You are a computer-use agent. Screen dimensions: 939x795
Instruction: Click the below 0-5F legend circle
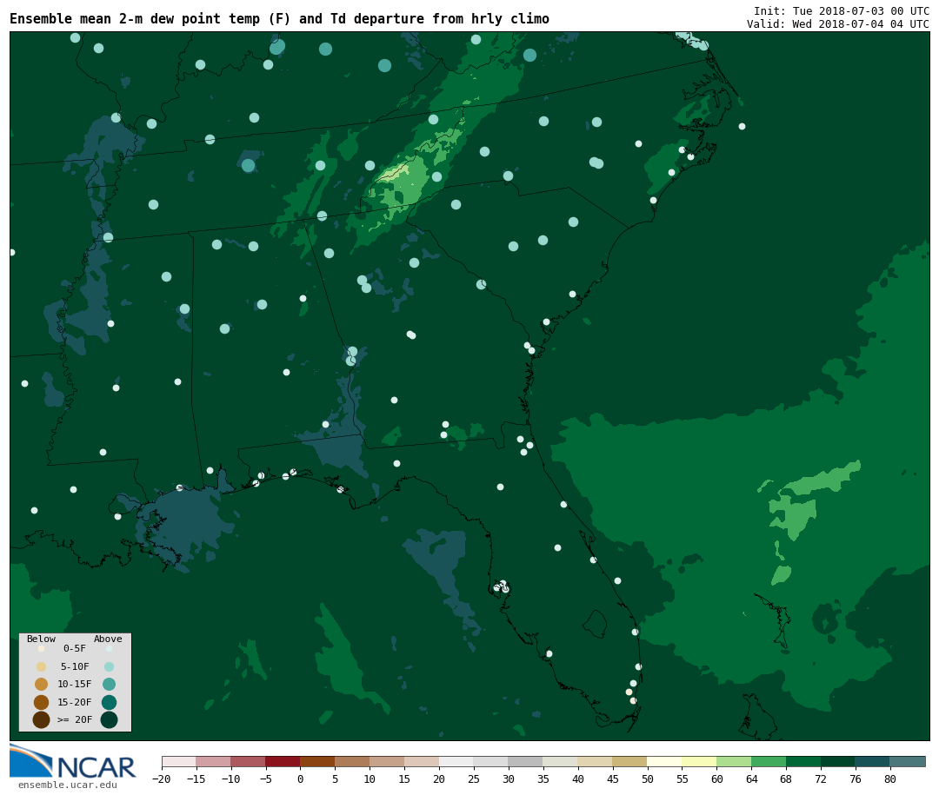click(41, 648)
